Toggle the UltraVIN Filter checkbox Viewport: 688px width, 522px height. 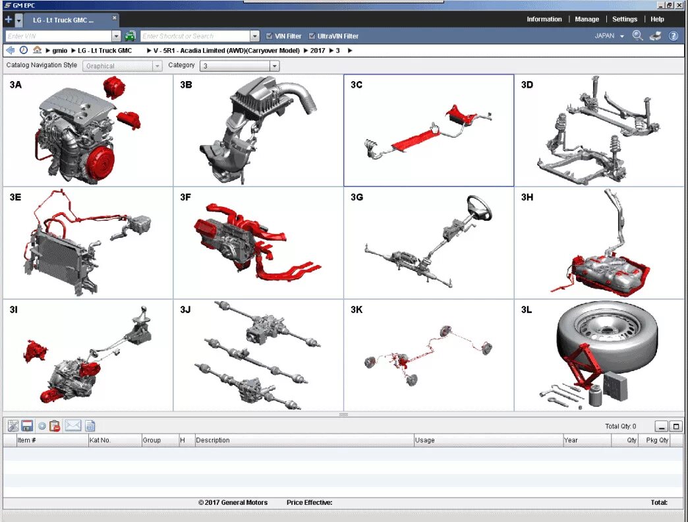tap(312, 36)
